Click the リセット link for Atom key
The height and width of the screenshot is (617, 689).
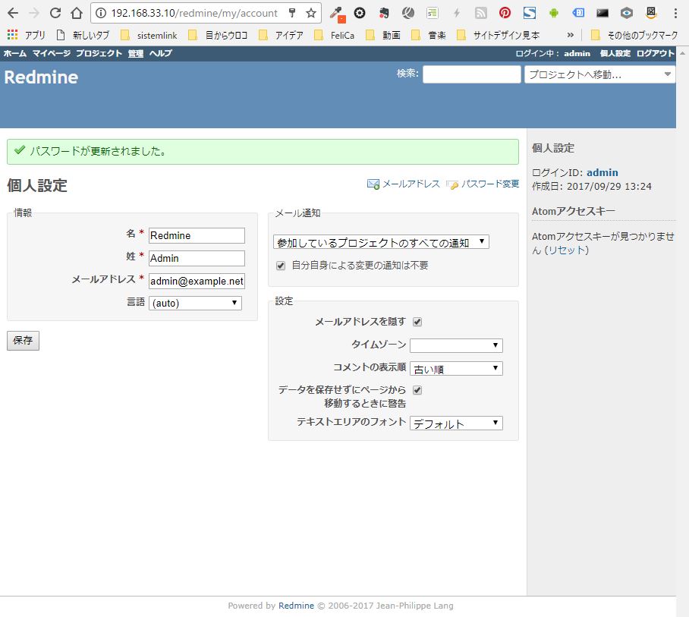566,250
